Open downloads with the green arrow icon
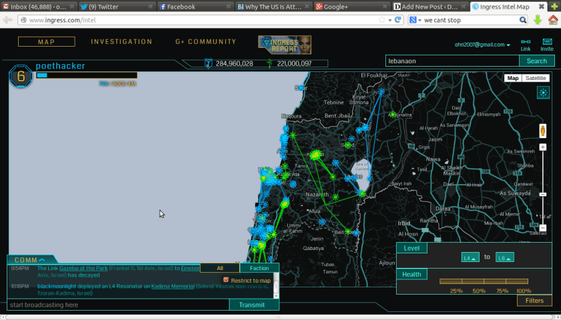 pos(538,20)
